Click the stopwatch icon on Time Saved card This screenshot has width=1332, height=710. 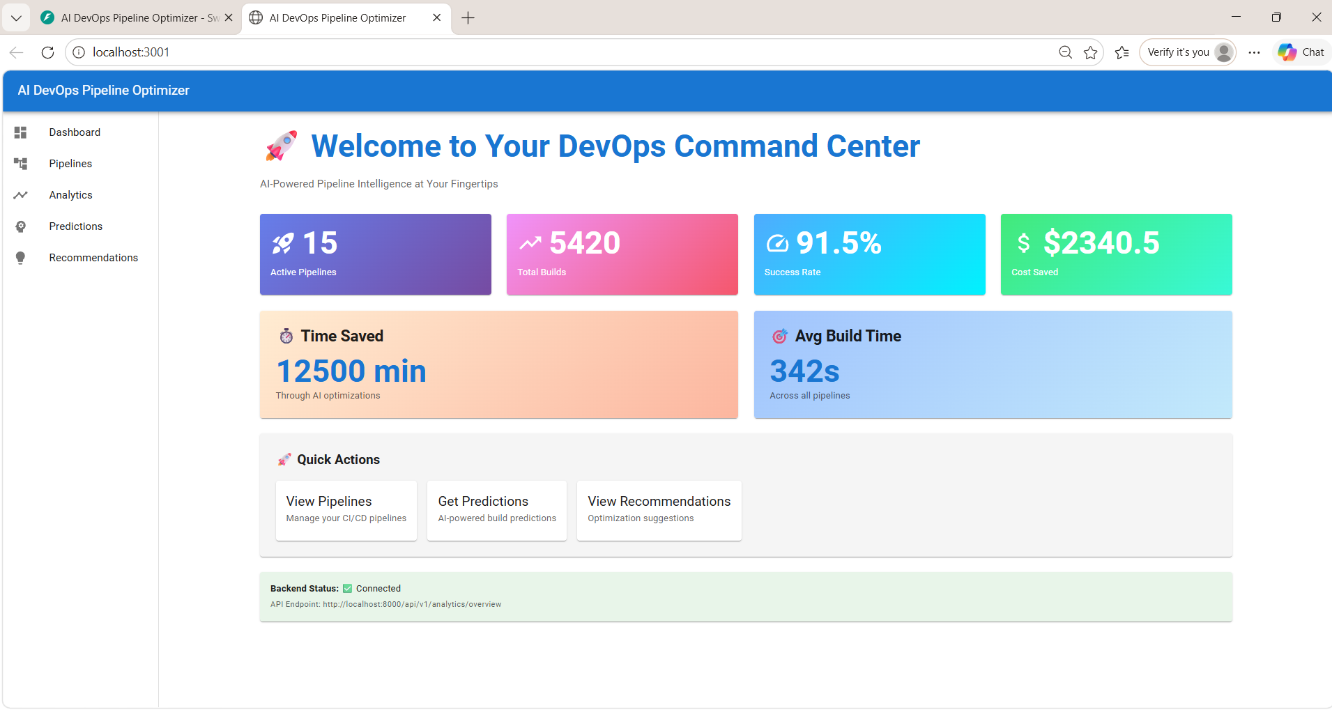(x=286, y=335)
